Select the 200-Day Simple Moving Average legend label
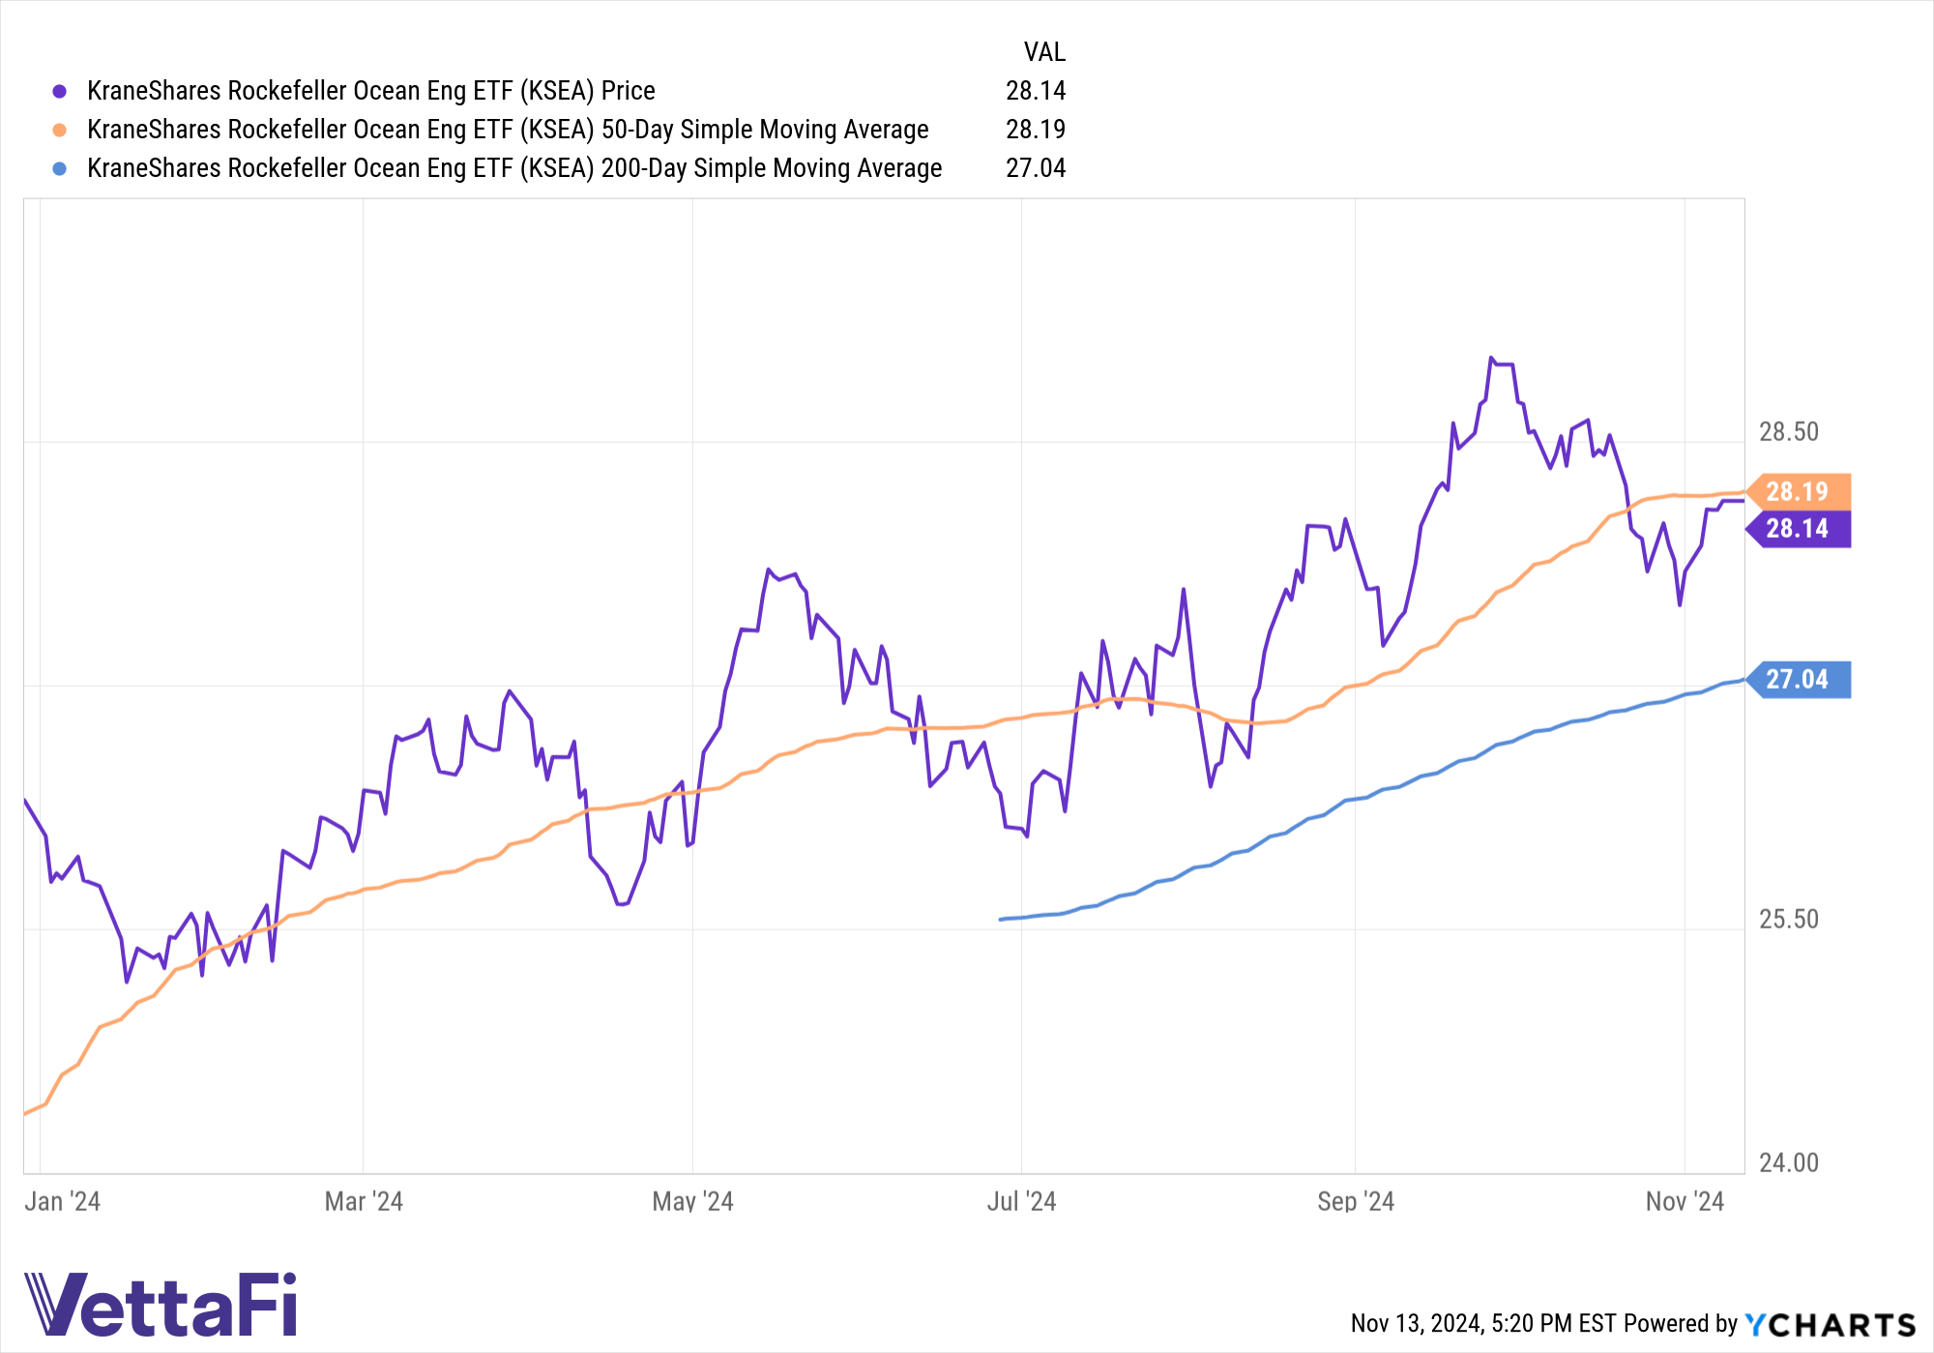The height and width of the screenshot is (1353, 1934). click(514, 168)
